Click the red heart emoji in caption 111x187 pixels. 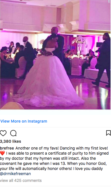coord(2,153)
